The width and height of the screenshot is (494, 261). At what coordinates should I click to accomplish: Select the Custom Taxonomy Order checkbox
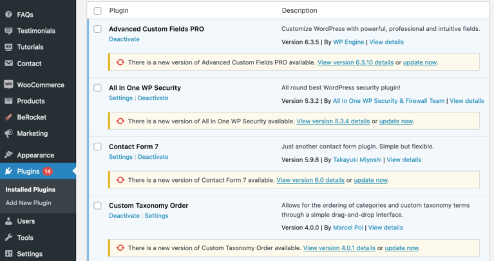click(97, 206)
